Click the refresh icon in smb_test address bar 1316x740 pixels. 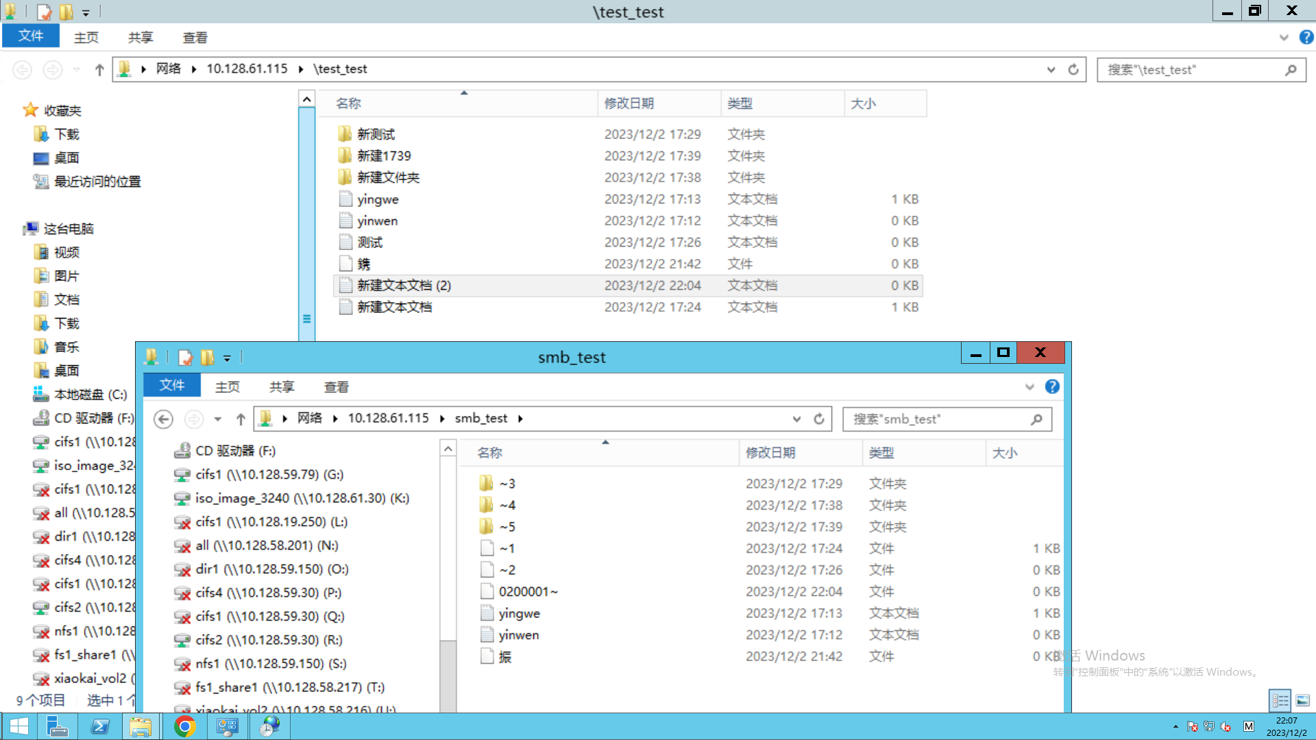pos(819,419)
